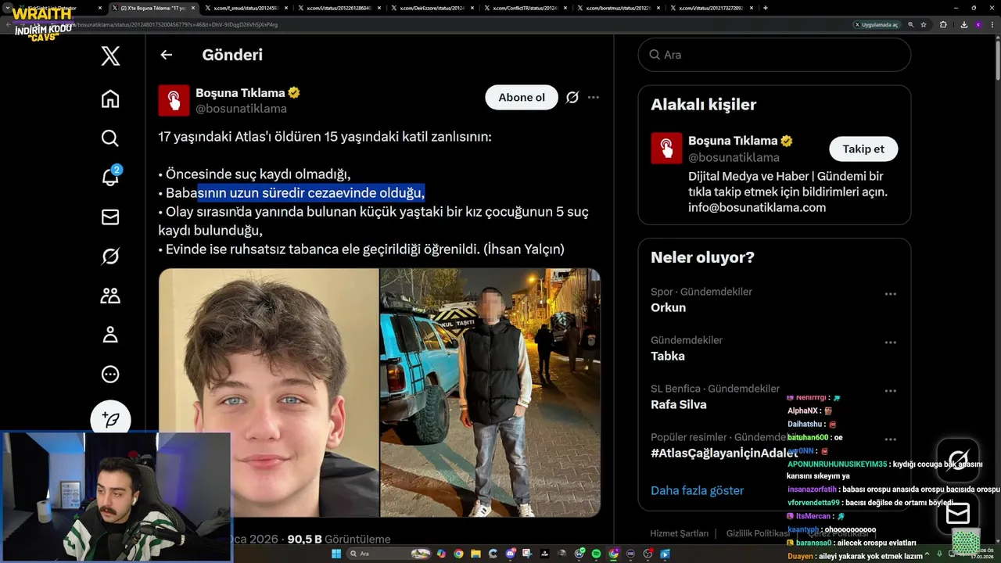The image size is (1001, 563).
Task: Open the X logo home link
Action: point(110,56)
